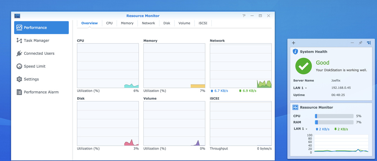Viewport: 377px width, 161px height.
Task: Click the network graph in widget
Action: pos(341,144)
